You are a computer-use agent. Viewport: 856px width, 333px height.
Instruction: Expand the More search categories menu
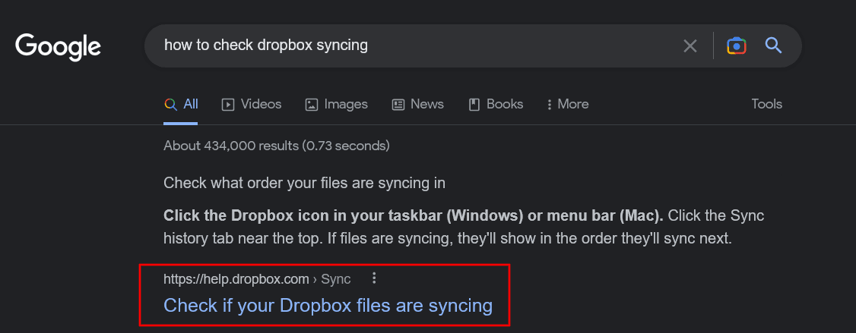tap(567, 105)
